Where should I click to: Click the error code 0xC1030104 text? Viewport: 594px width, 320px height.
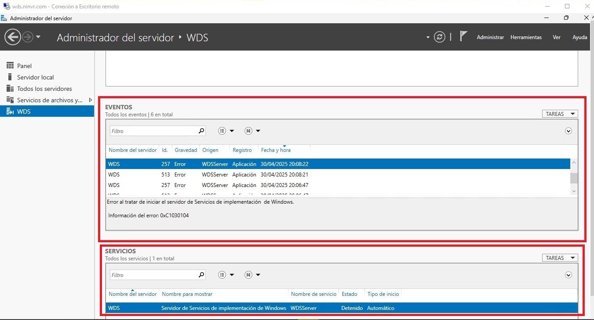(175, 216)
